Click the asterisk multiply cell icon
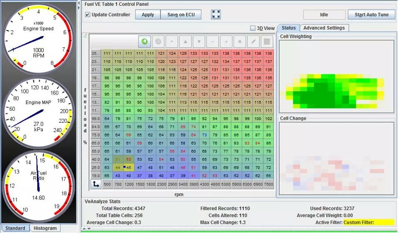Image resolution: width=398 pixels, height=233 pixels. point(240,41)
